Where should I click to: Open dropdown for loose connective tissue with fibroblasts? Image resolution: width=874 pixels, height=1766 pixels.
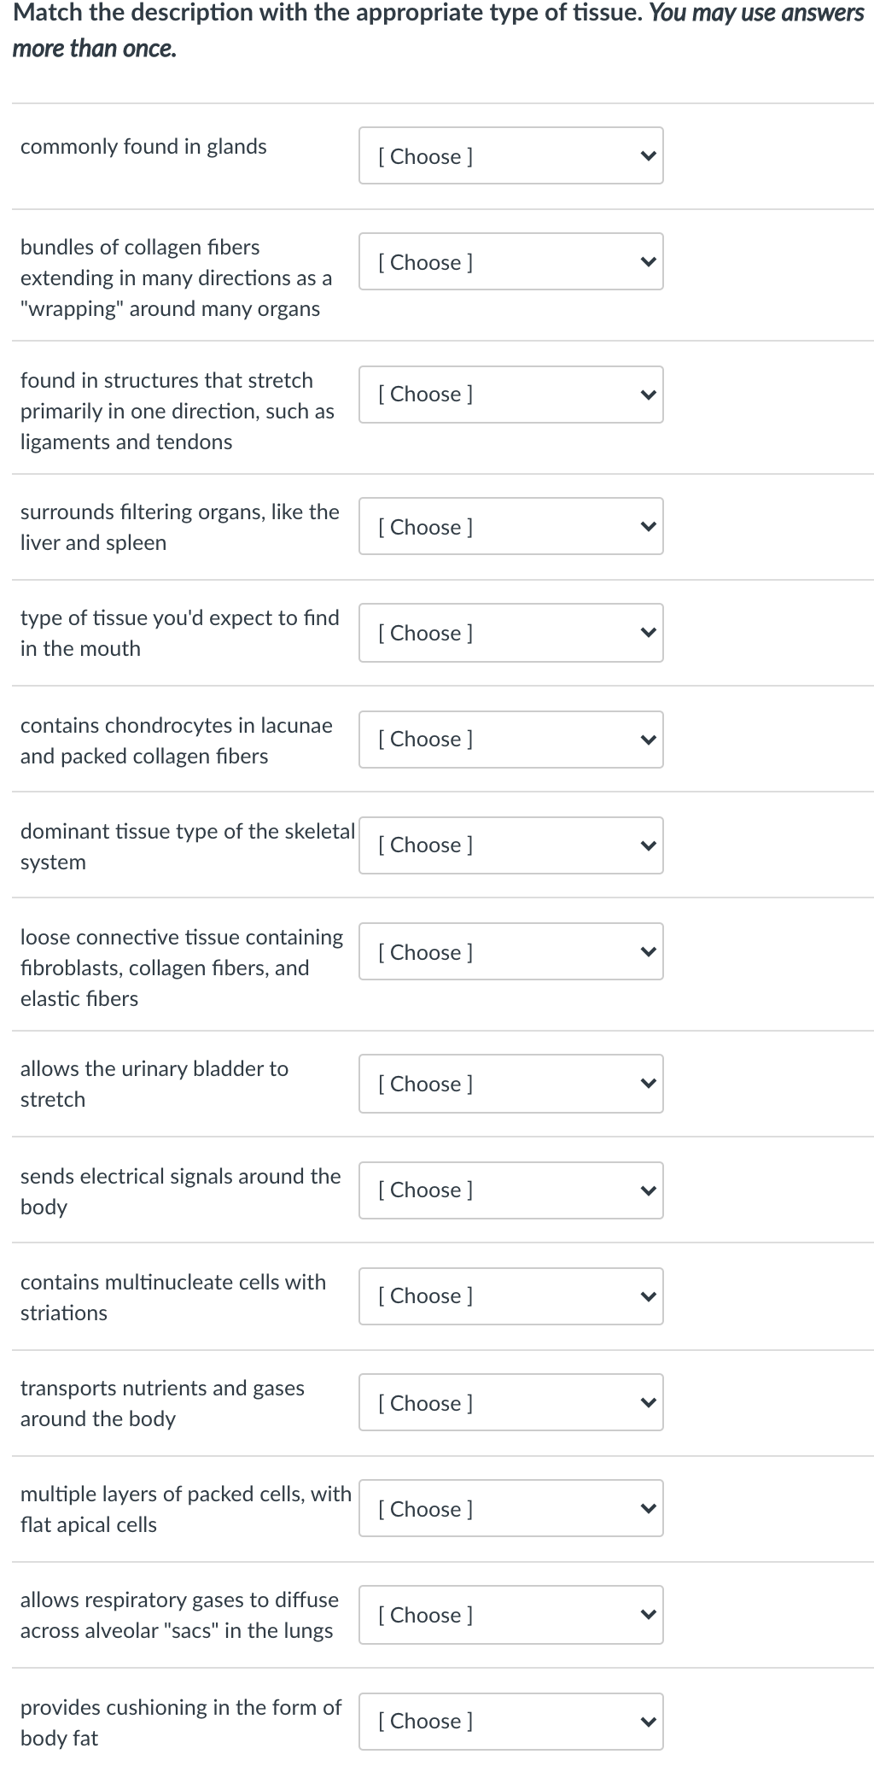pos(511,951)
